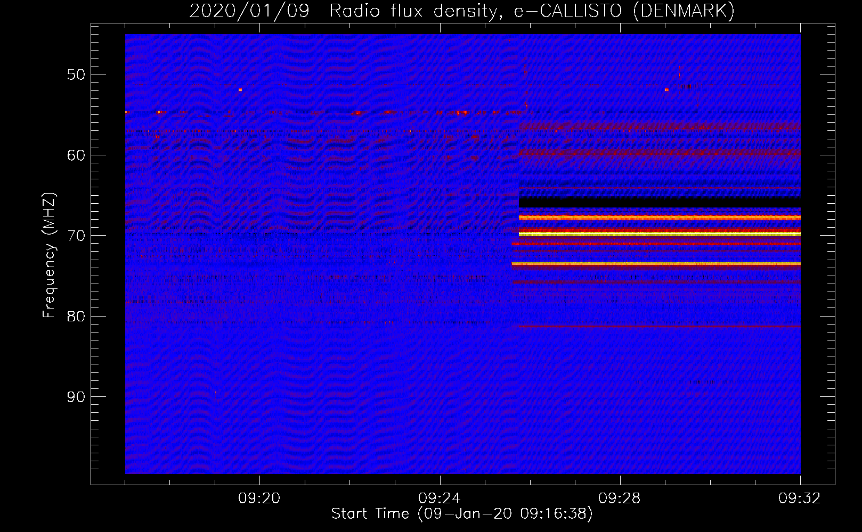The height and width of the screenshot is (532, 862).
Task: Click the plot title 'Radio flux density, e-CALLISTO (DENMARK)'
Action: pyautogui.click(x=532, y=11)
